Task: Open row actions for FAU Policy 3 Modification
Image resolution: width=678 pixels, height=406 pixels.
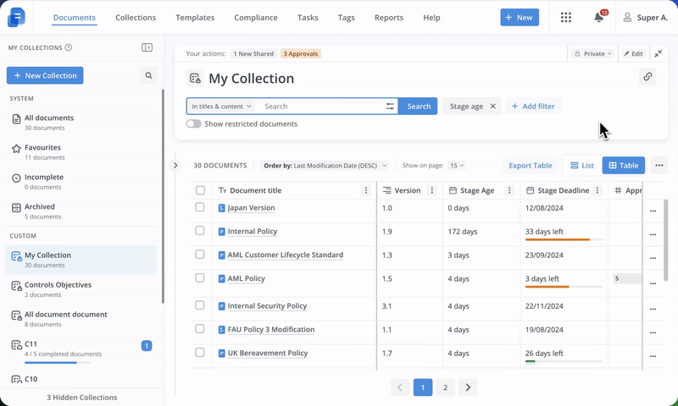Action: (x=653, y=332)
